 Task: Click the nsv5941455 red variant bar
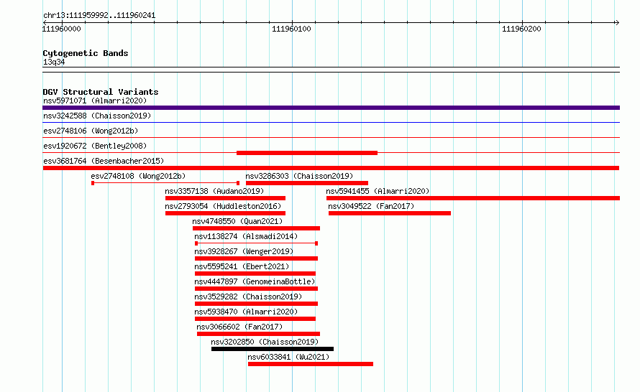pyautogui.click(x=473, y=198)
